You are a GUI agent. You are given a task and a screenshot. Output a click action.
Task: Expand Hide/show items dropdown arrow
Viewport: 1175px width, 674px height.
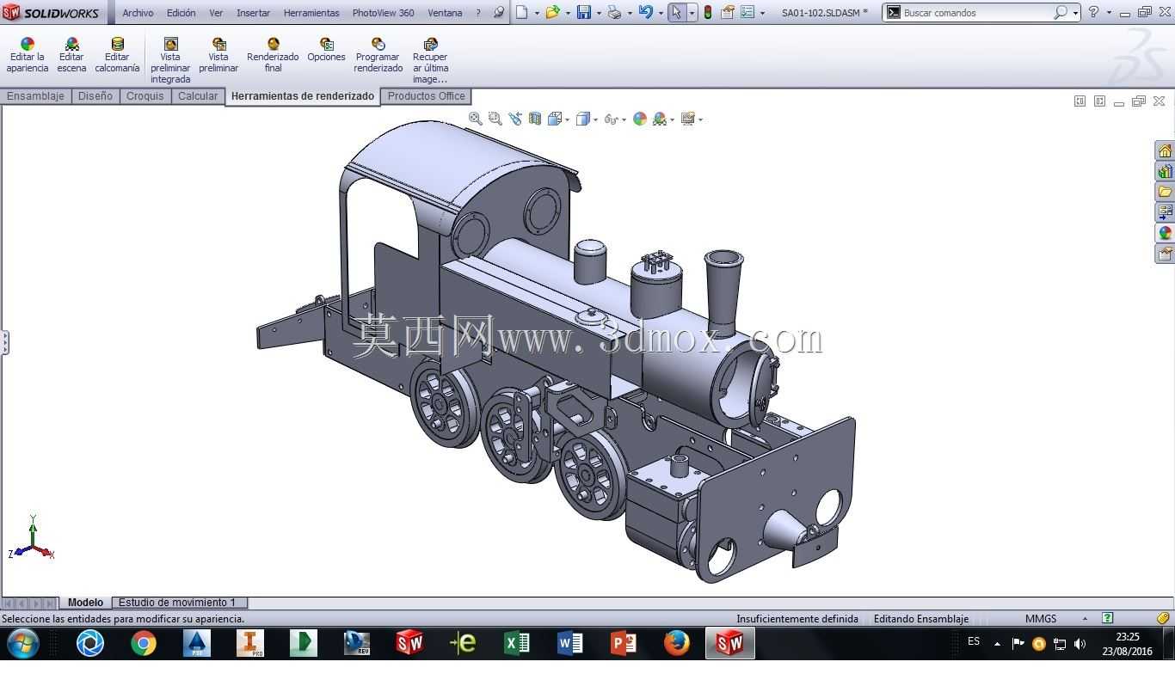click(x=624, y=119)
